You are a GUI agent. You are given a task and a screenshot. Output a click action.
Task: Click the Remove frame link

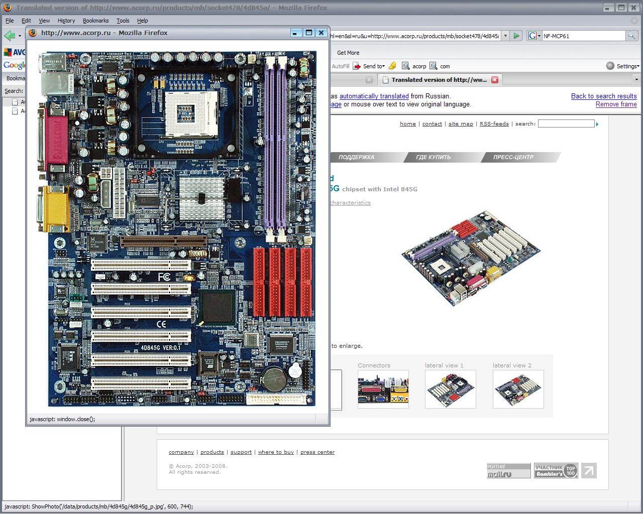616,104
